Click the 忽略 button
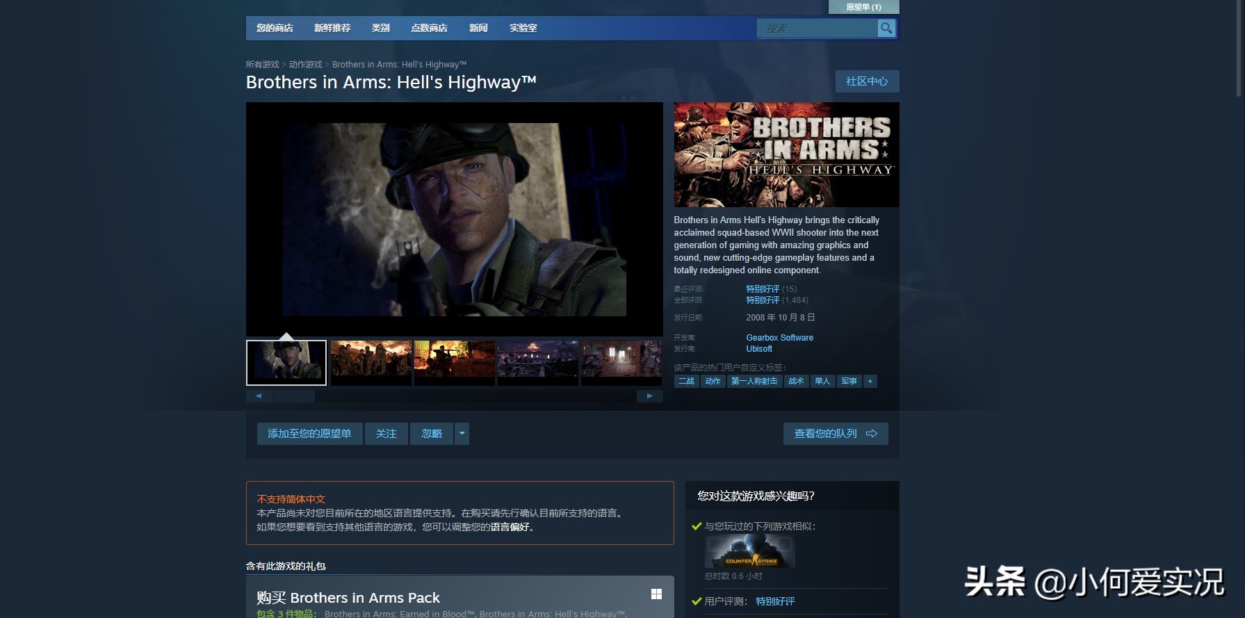Image resolution: width=1245 pixels, height=618 pixels. point(432,434)
